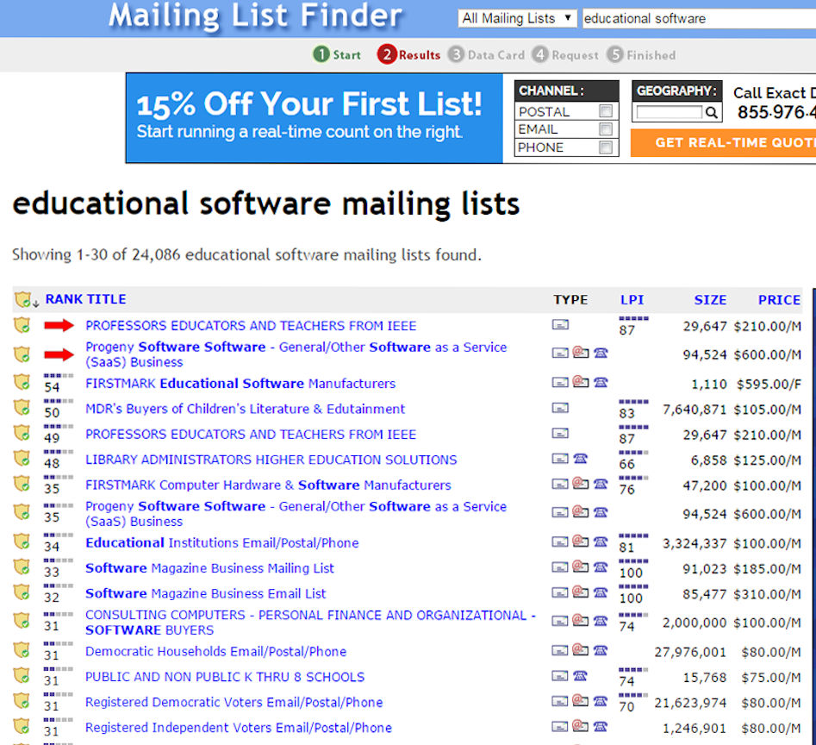Click price $310.00/M
This screenshot has width=816, height=745.
pos(768,594)
